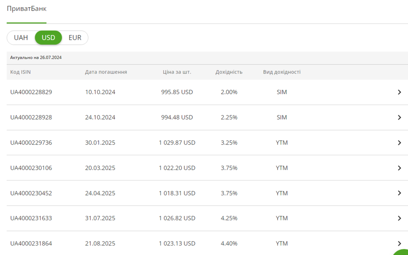Screen dimensions: 408x255
Task: Expand details arrow for UA4000228928
Action: coord(399,117)
